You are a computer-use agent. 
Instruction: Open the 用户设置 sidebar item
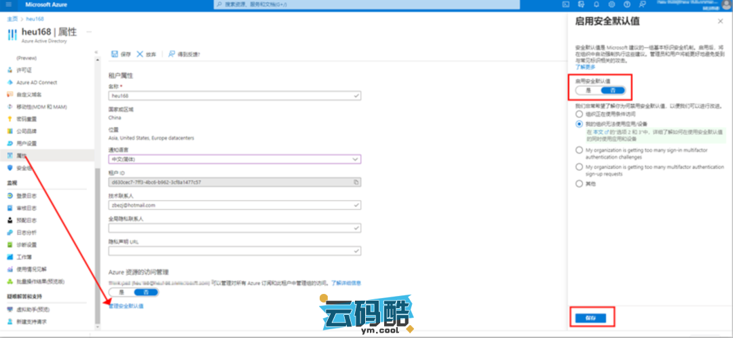click(x=26, y=143)
